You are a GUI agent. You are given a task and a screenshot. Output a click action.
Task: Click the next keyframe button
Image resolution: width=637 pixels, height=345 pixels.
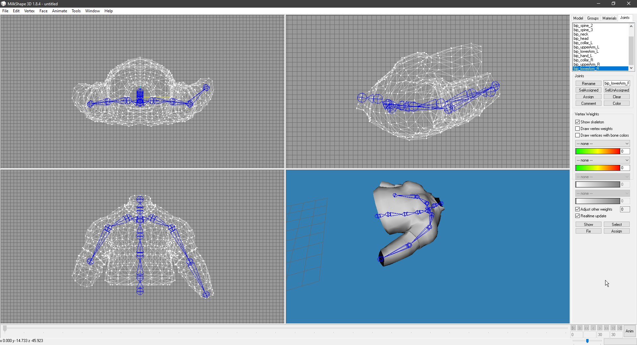[613, 328]
